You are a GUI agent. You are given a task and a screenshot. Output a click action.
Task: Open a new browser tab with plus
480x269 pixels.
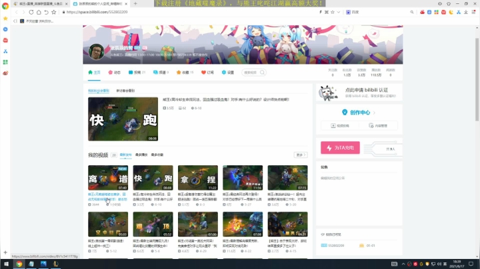pos(135,4)
